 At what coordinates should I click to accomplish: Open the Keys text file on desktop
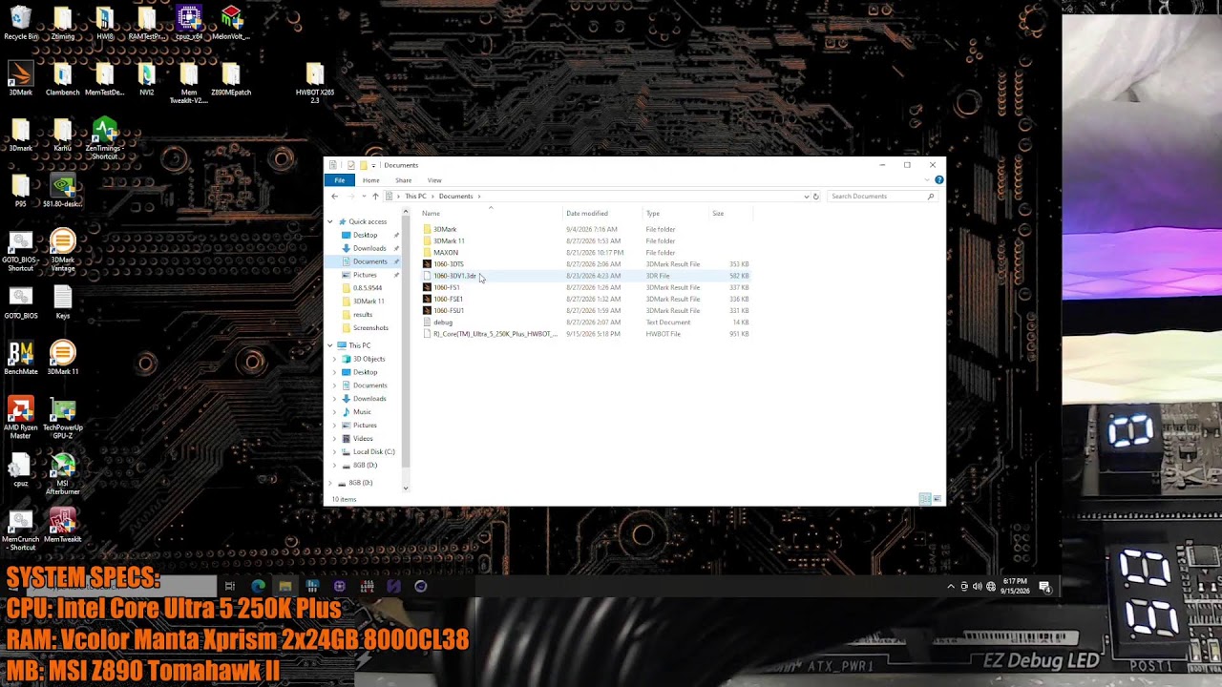pyautogui.click(x=62, y=302)
